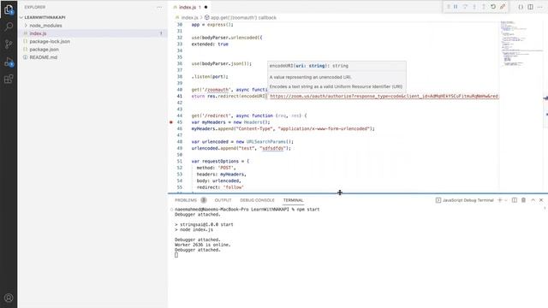This screenshot has width=548, height=308.
Task: Select the JavaScript Debug Terminal entry
Action: 464,200
